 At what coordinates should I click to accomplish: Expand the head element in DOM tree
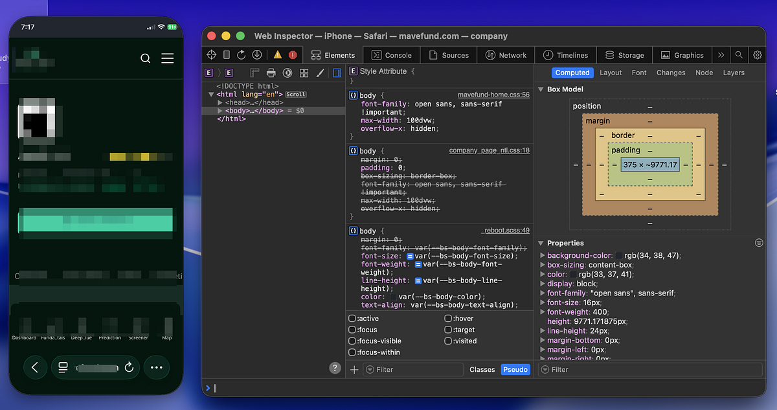[x=220, y=102]
